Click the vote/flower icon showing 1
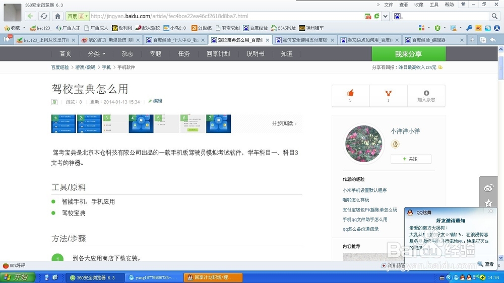 tap(388, 94)
